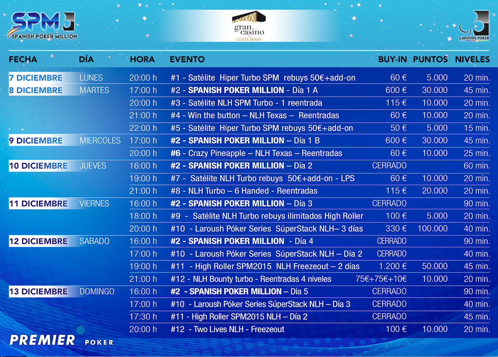The image size is (498, 357).
Task: Click the 75€+75€+10€ buy-in value
Action: 381,279
